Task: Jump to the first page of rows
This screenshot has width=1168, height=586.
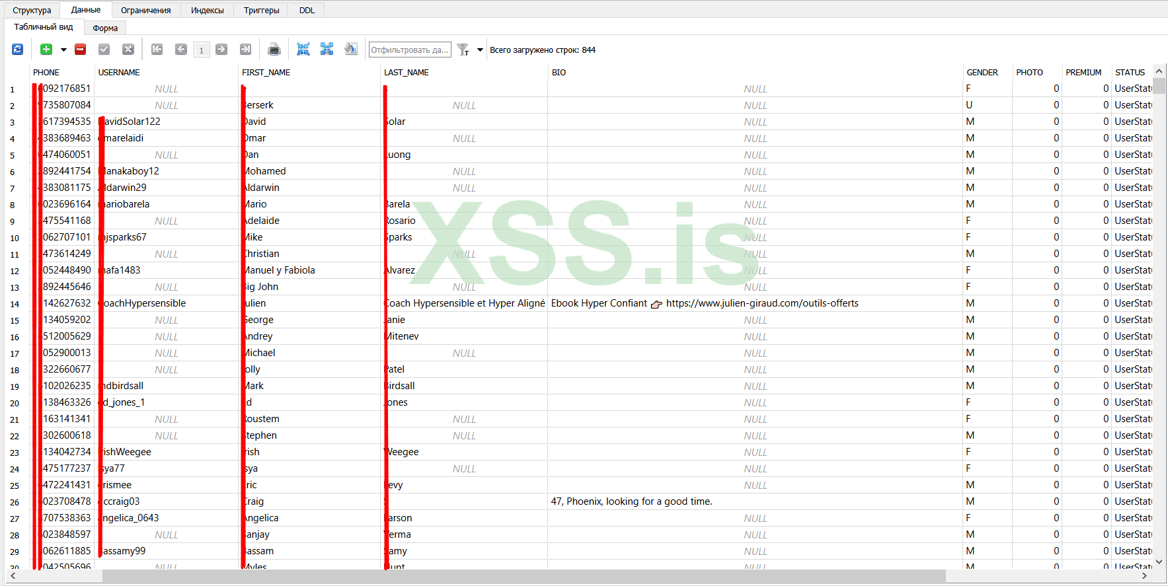Action: pos(157,50)
